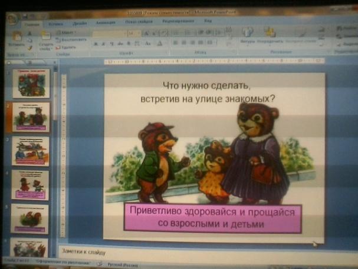This screenshot has width=358, height=269.
Task: Click the shape outline pen icon
Action: (x=321, y=37)
